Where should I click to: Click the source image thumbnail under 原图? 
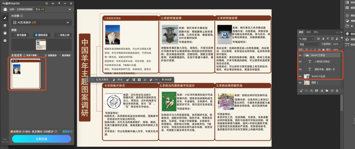pyautogui.click(x=41, y=45)
